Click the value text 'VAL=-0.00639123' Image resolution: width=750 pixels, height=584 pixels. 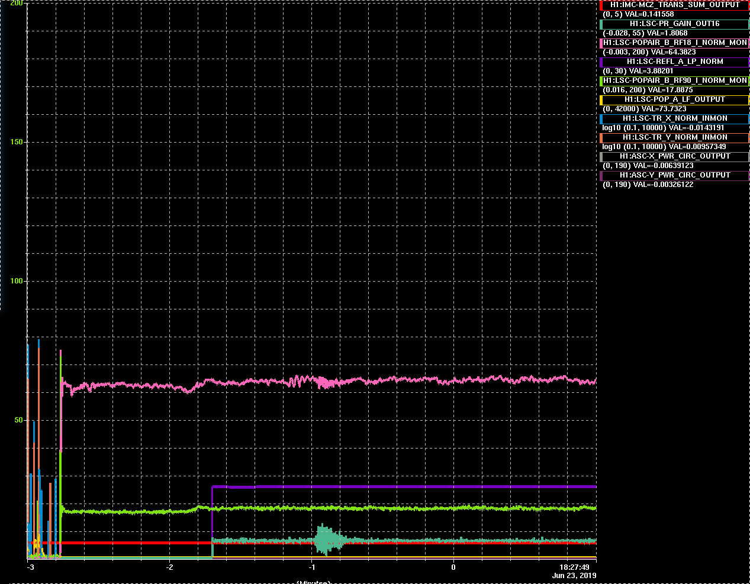click(664, 166)
